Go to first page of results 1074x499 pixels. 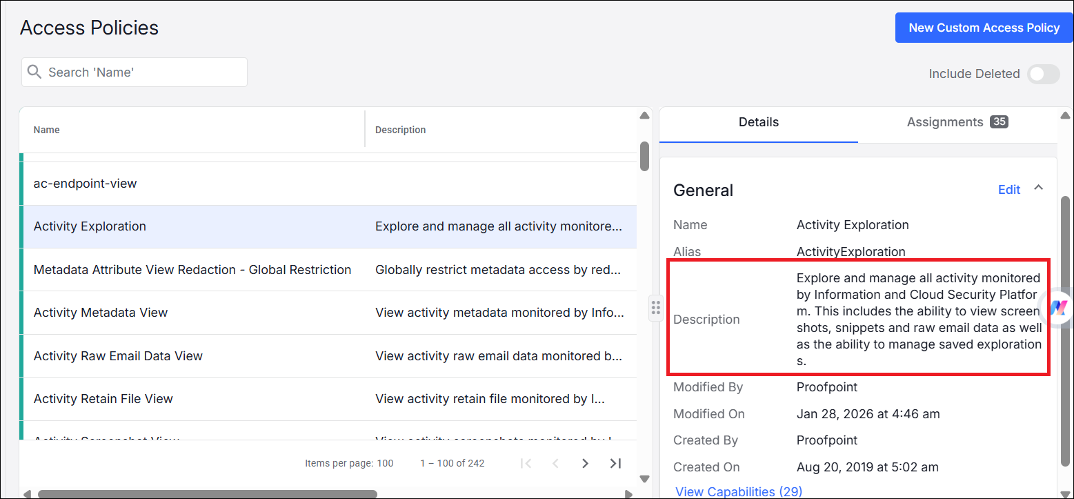click(526, 463)
